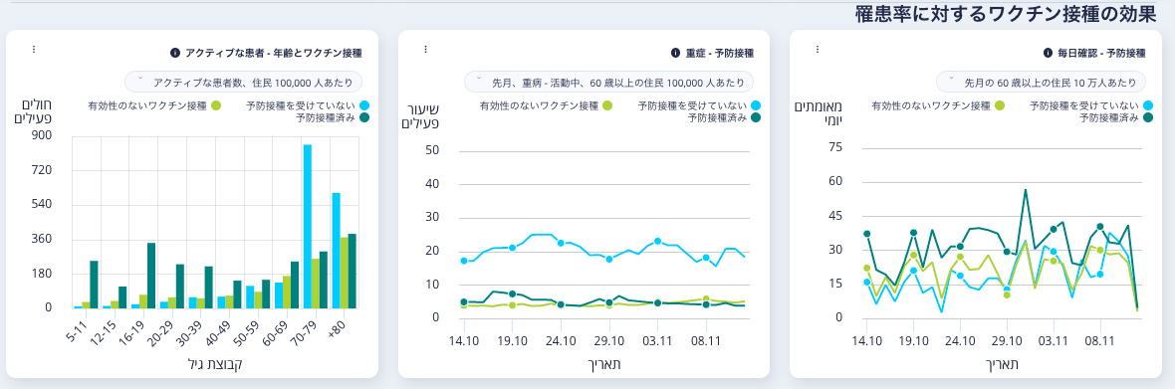Click info icon beside 毎日確認 - 予防接種 title
The image size is (1175, 389).
(x=1049, y=53)
